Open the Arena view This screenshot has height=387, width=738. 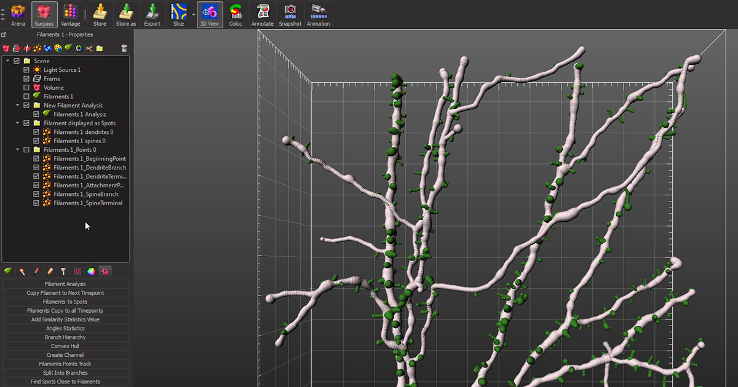18,14
